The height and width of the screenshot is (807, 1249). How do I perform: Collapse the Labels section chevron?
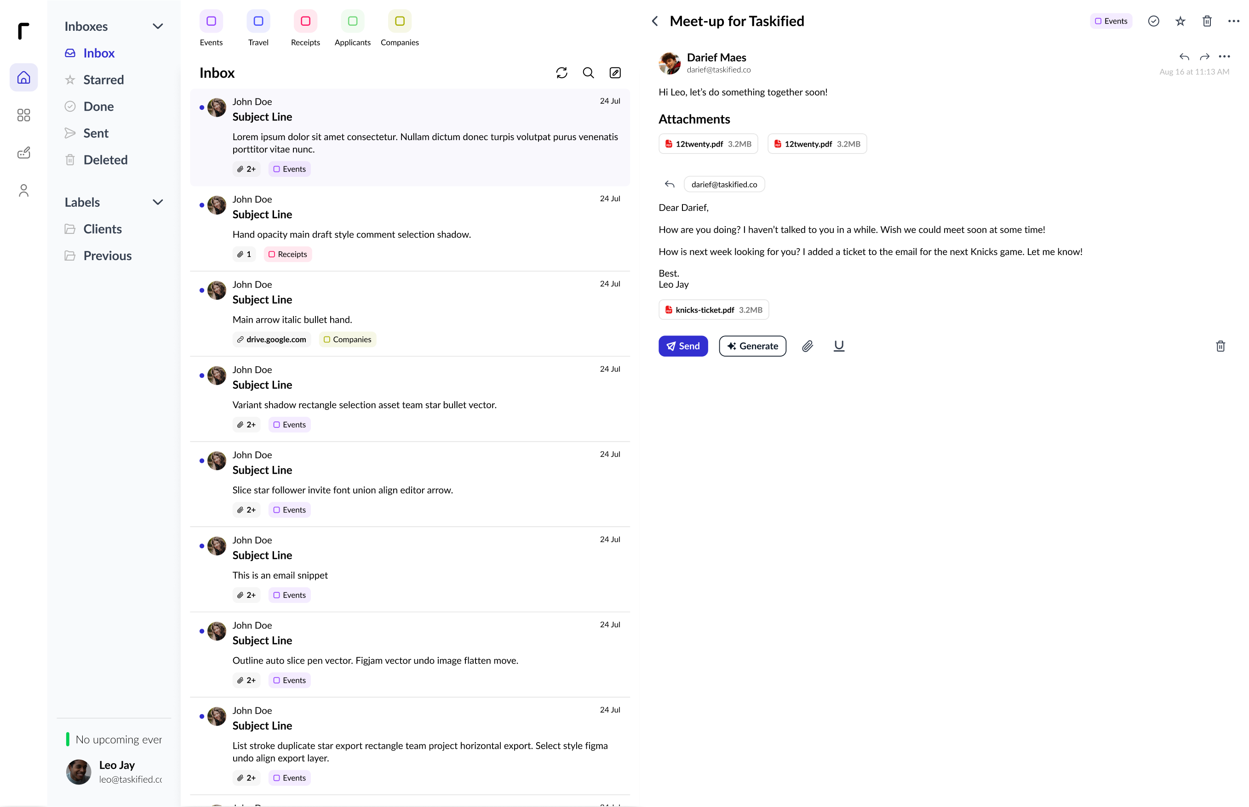click(x=158, y=202)
